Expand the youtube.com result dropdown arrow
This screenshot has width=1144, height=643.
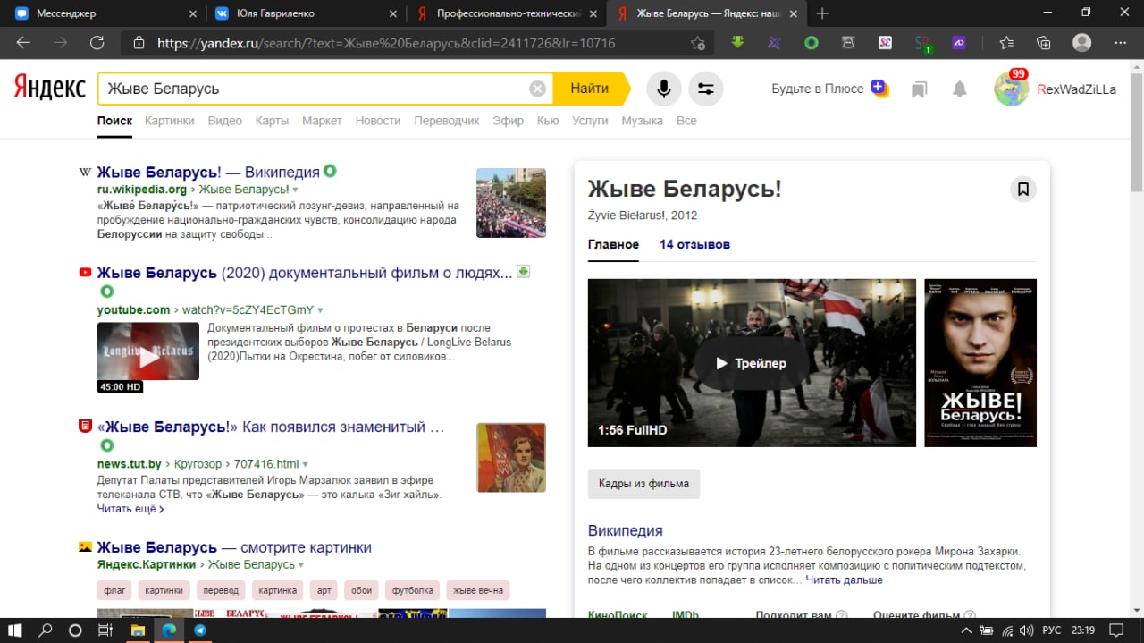(321, 310)
